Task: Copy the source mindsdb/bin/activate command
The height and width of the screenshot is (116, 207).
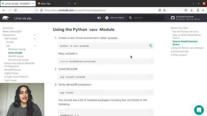Action: (151, 61)
